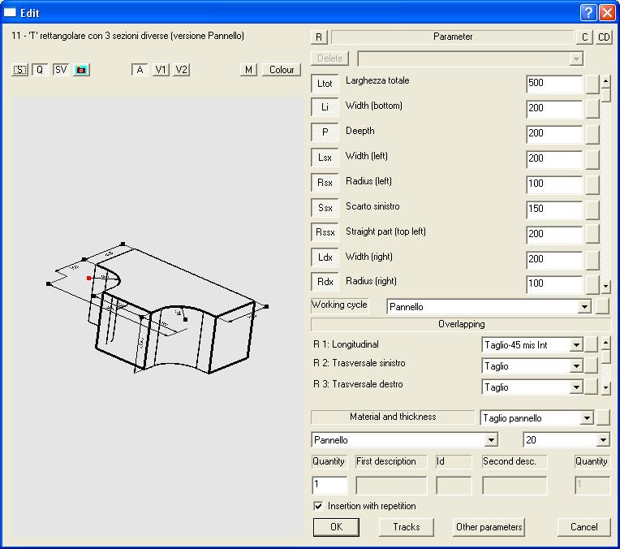Click the CD button at top right
This screenshot has height=549, width=620.
click(605, 37)
